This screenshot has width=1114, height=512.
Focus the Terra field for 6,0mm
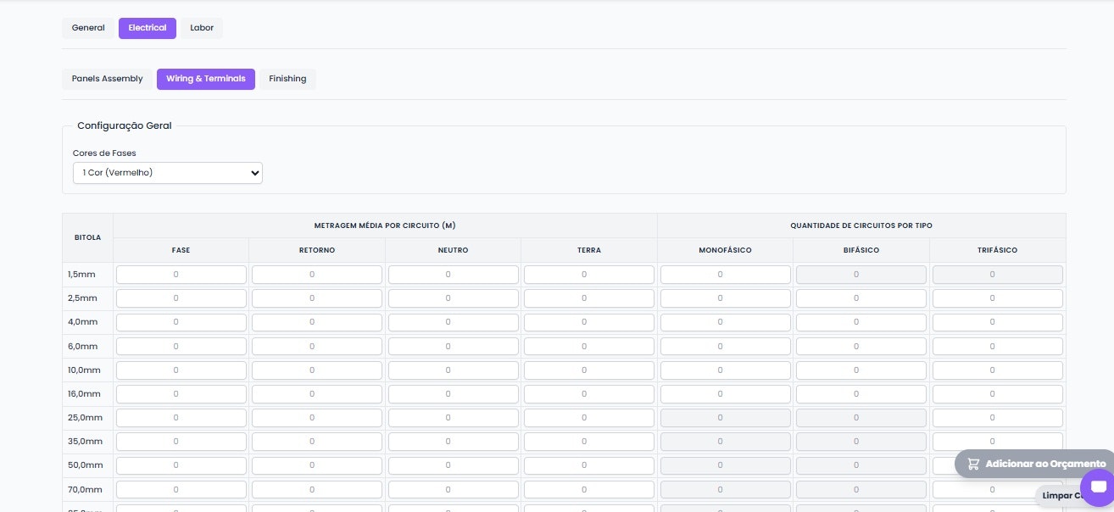coord(589,347)
